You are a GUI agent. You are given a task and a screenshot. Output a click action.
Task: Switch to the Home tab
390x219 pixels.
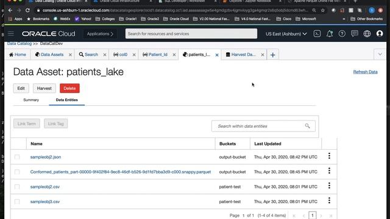[18, 54]
